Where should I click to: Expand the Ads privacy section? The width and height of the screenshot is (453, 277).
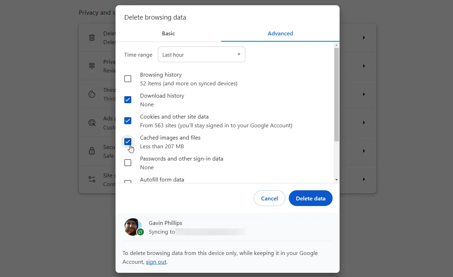[x=363, y=122]
